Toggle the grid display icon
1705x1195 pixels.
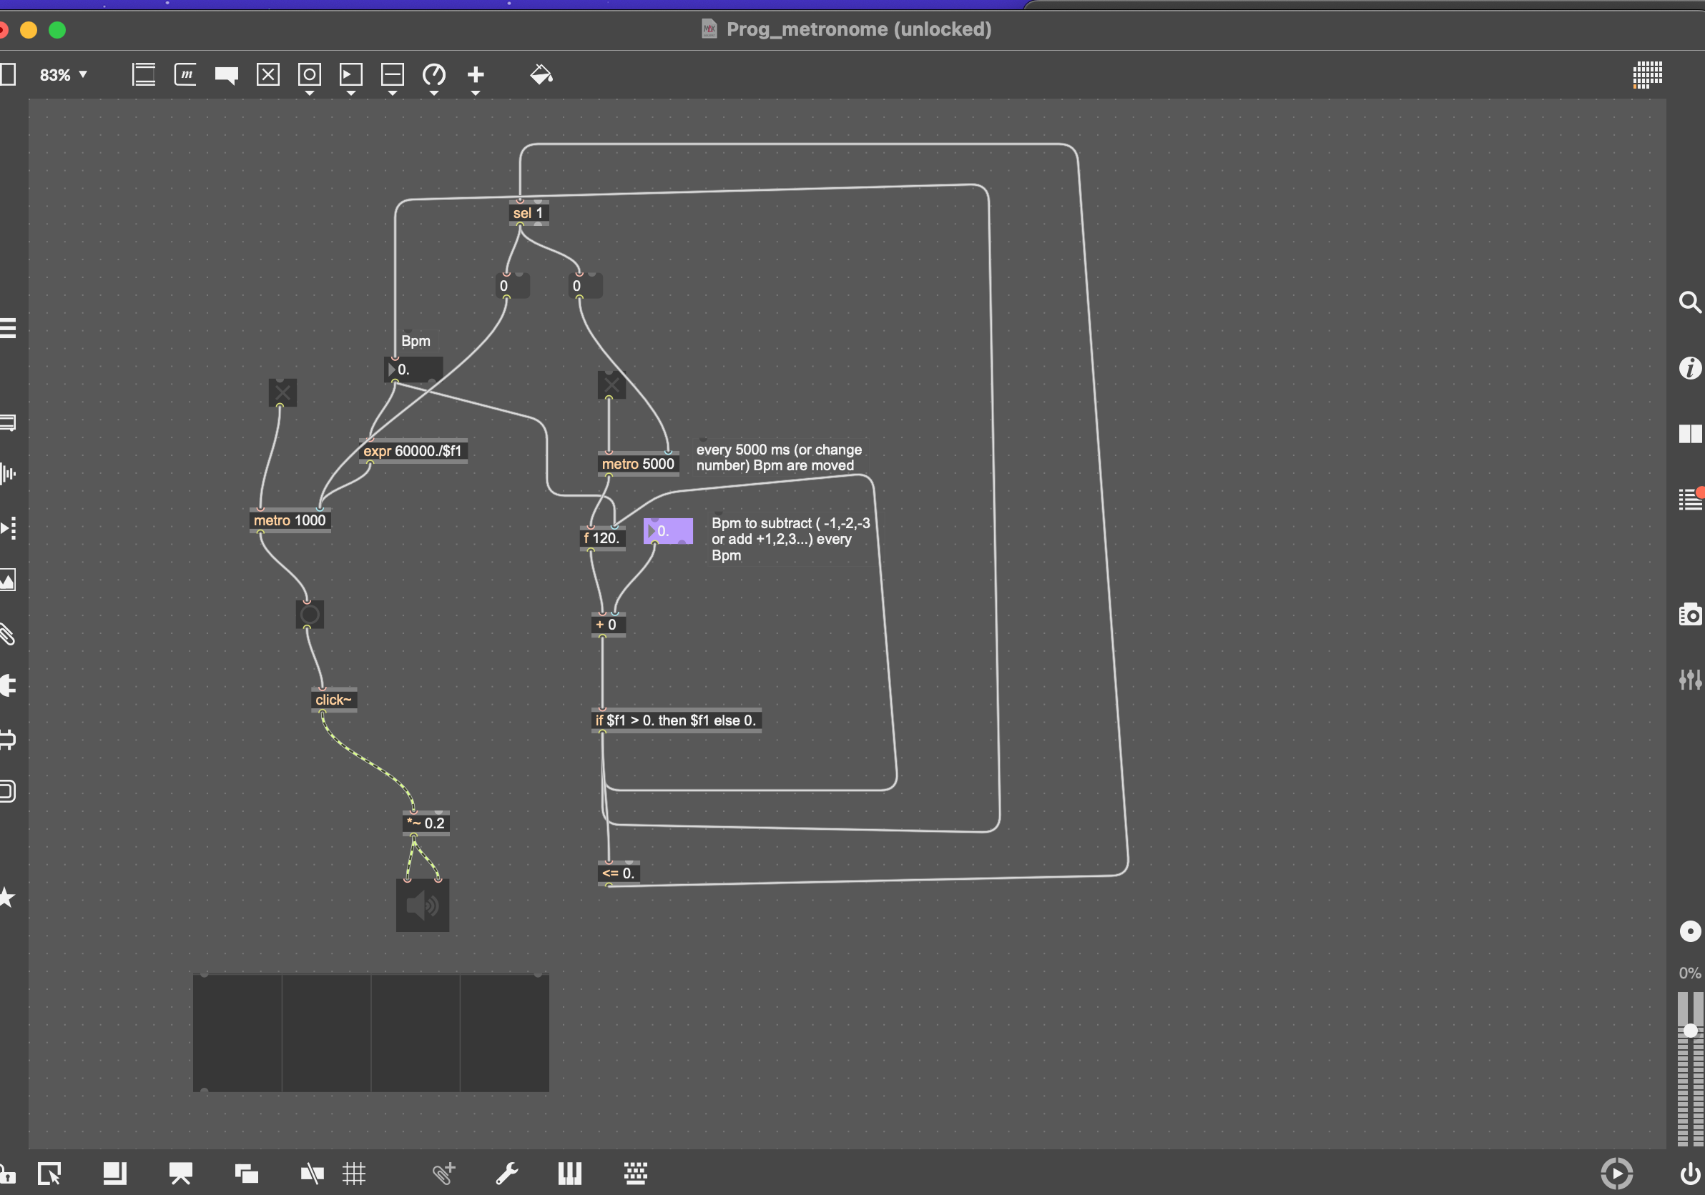click(x=353, y=1174)
